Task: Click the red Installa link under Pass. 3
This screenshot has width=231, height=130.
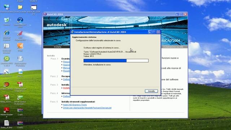Action: coord(66,88)
